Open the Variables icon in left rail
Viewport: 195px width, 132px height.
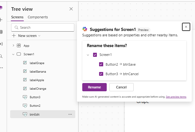coord(1,44)
